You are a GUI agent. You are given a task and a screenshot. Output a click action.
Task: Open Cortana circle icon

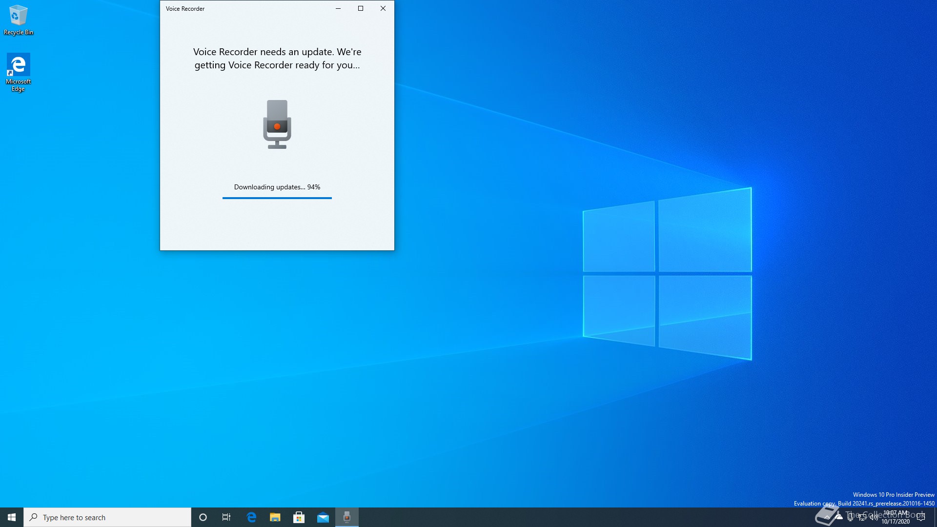tap(203, 517)
